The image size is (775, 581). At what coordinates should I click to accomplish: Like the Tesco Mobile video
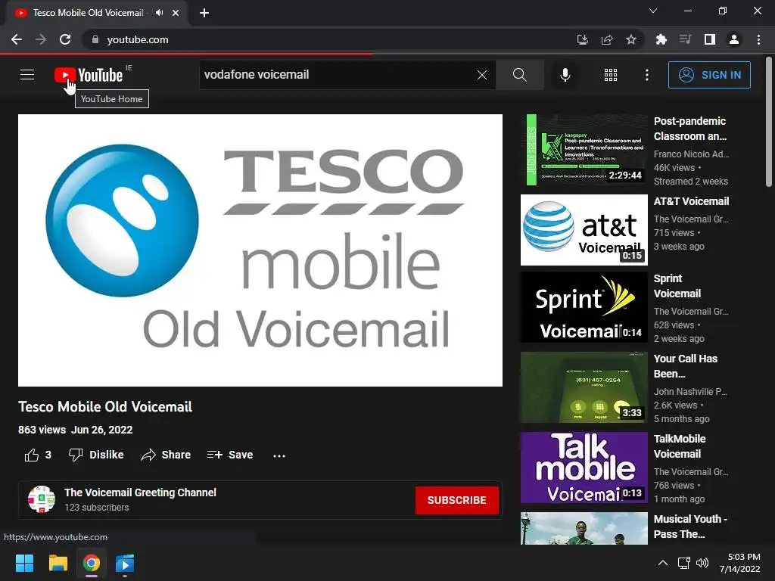coord(38,455)
